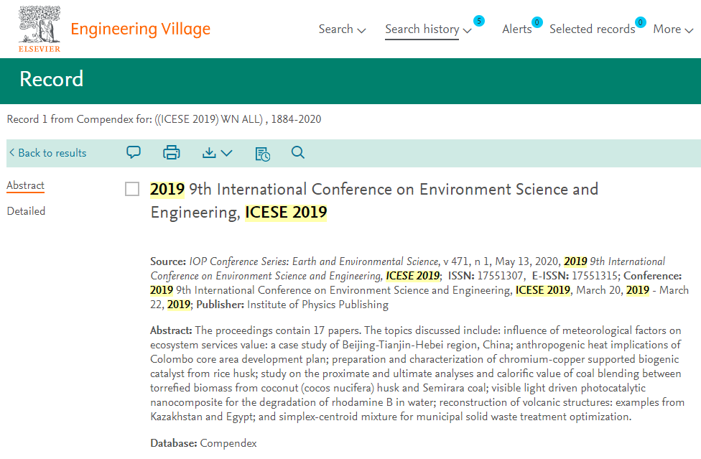Go back to results
701x459 pixels.
[x=47, y=153]
